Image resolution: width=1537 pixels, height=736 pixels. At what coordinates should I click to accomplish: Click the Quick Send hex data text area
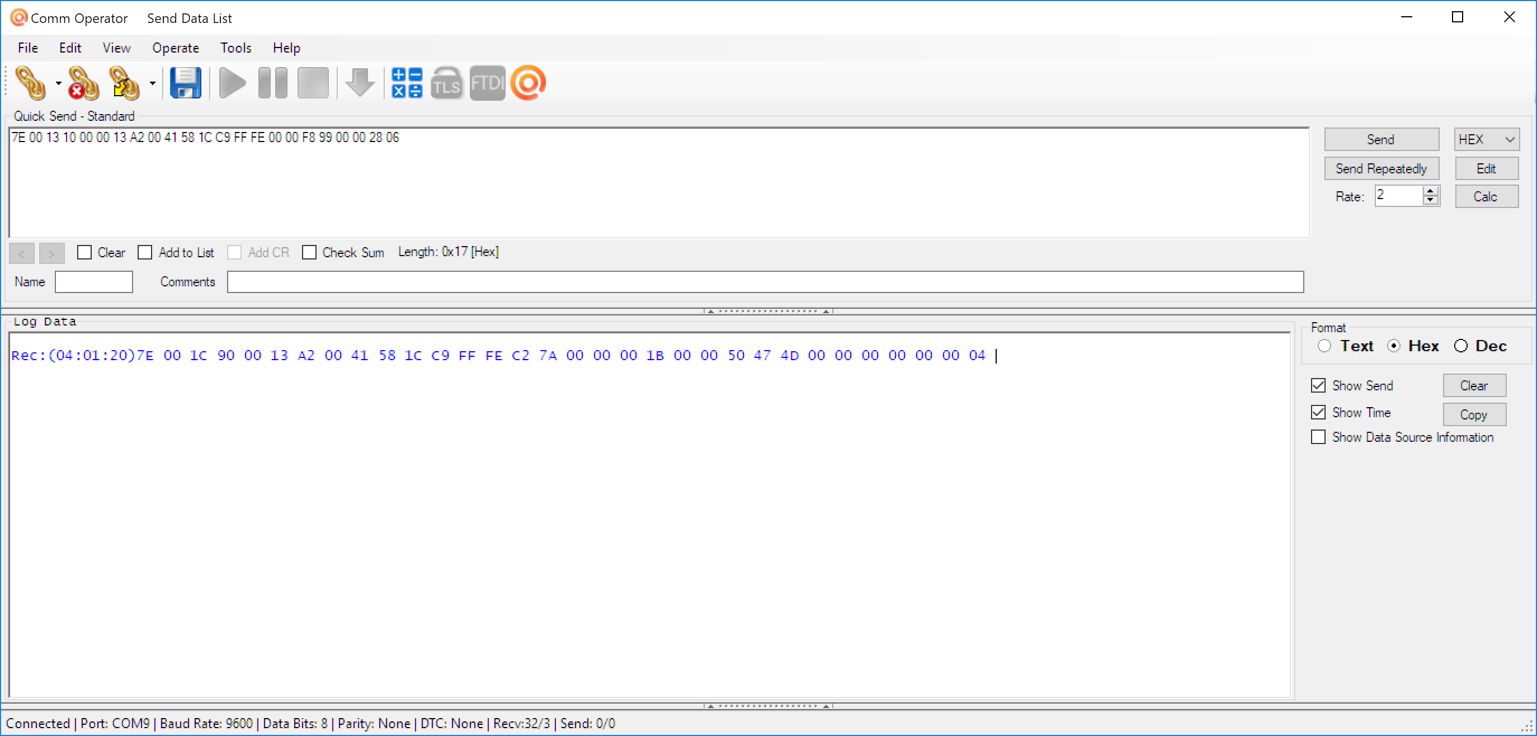[x=659, y=182]
